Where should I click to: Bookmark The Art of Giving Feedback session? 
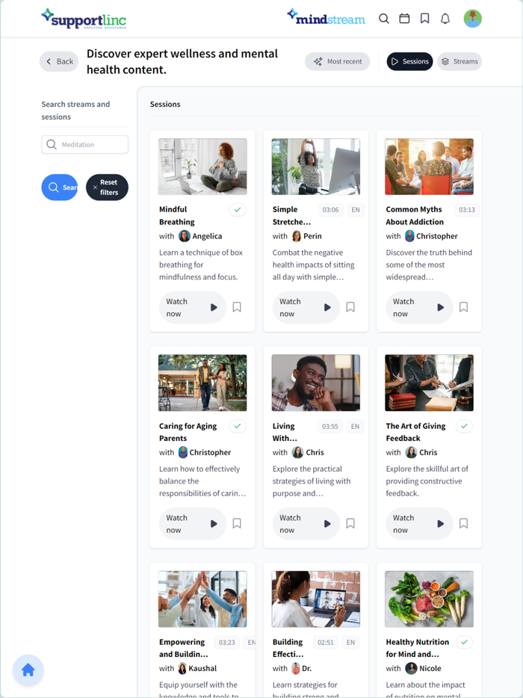(x=463, y=523)
